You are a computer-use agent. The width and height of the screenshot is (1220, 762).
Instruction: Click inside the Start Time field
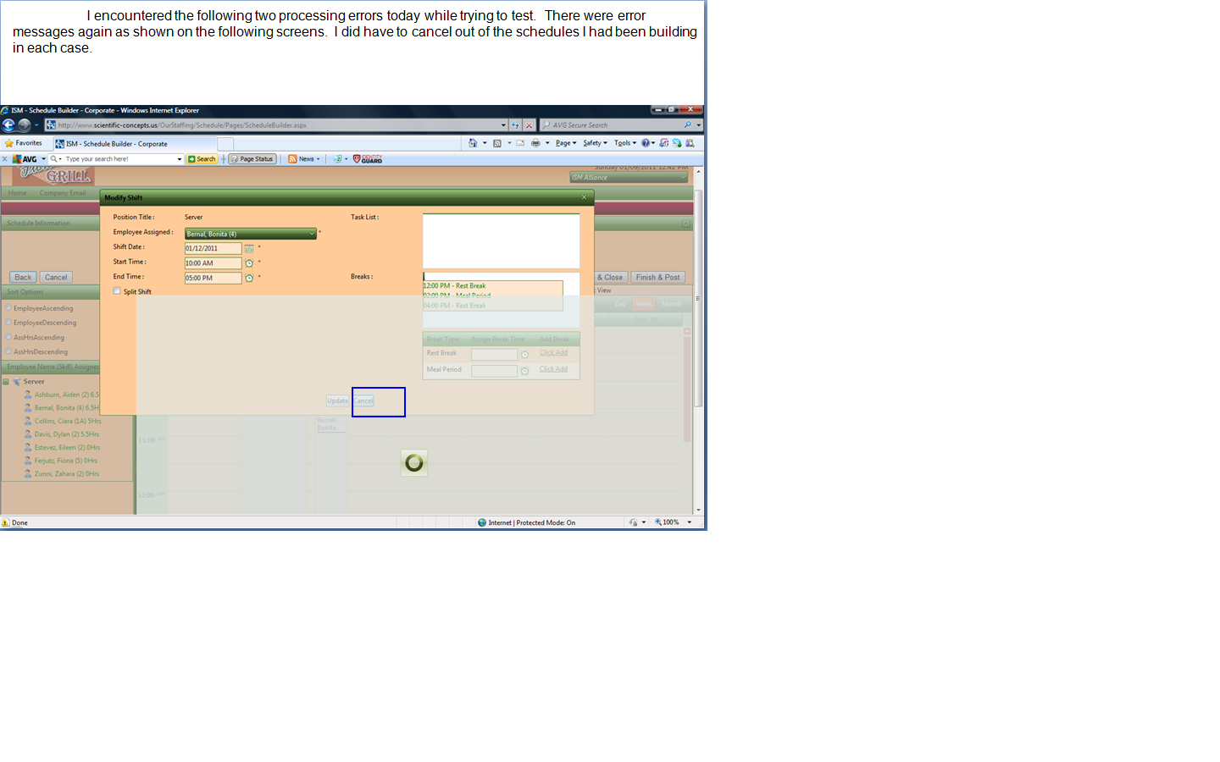[213, 263]
